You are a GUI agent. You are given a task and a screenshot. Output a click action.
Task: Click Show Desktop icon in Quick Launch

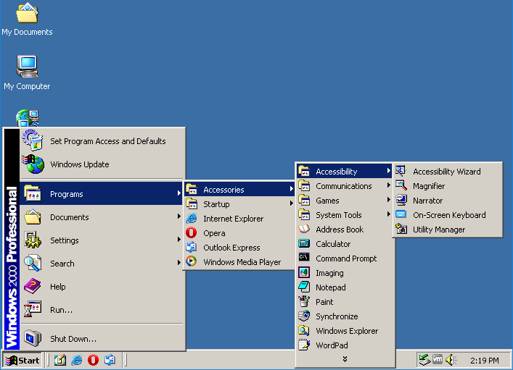pos(60,360)
